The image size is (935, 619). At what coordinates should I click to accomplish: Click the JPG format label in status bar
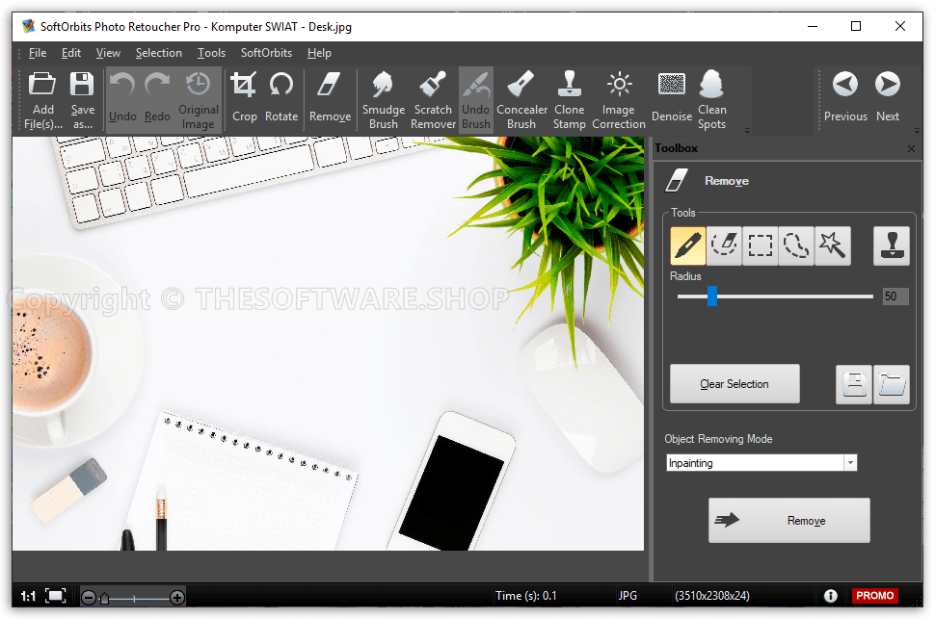(628, 596)
